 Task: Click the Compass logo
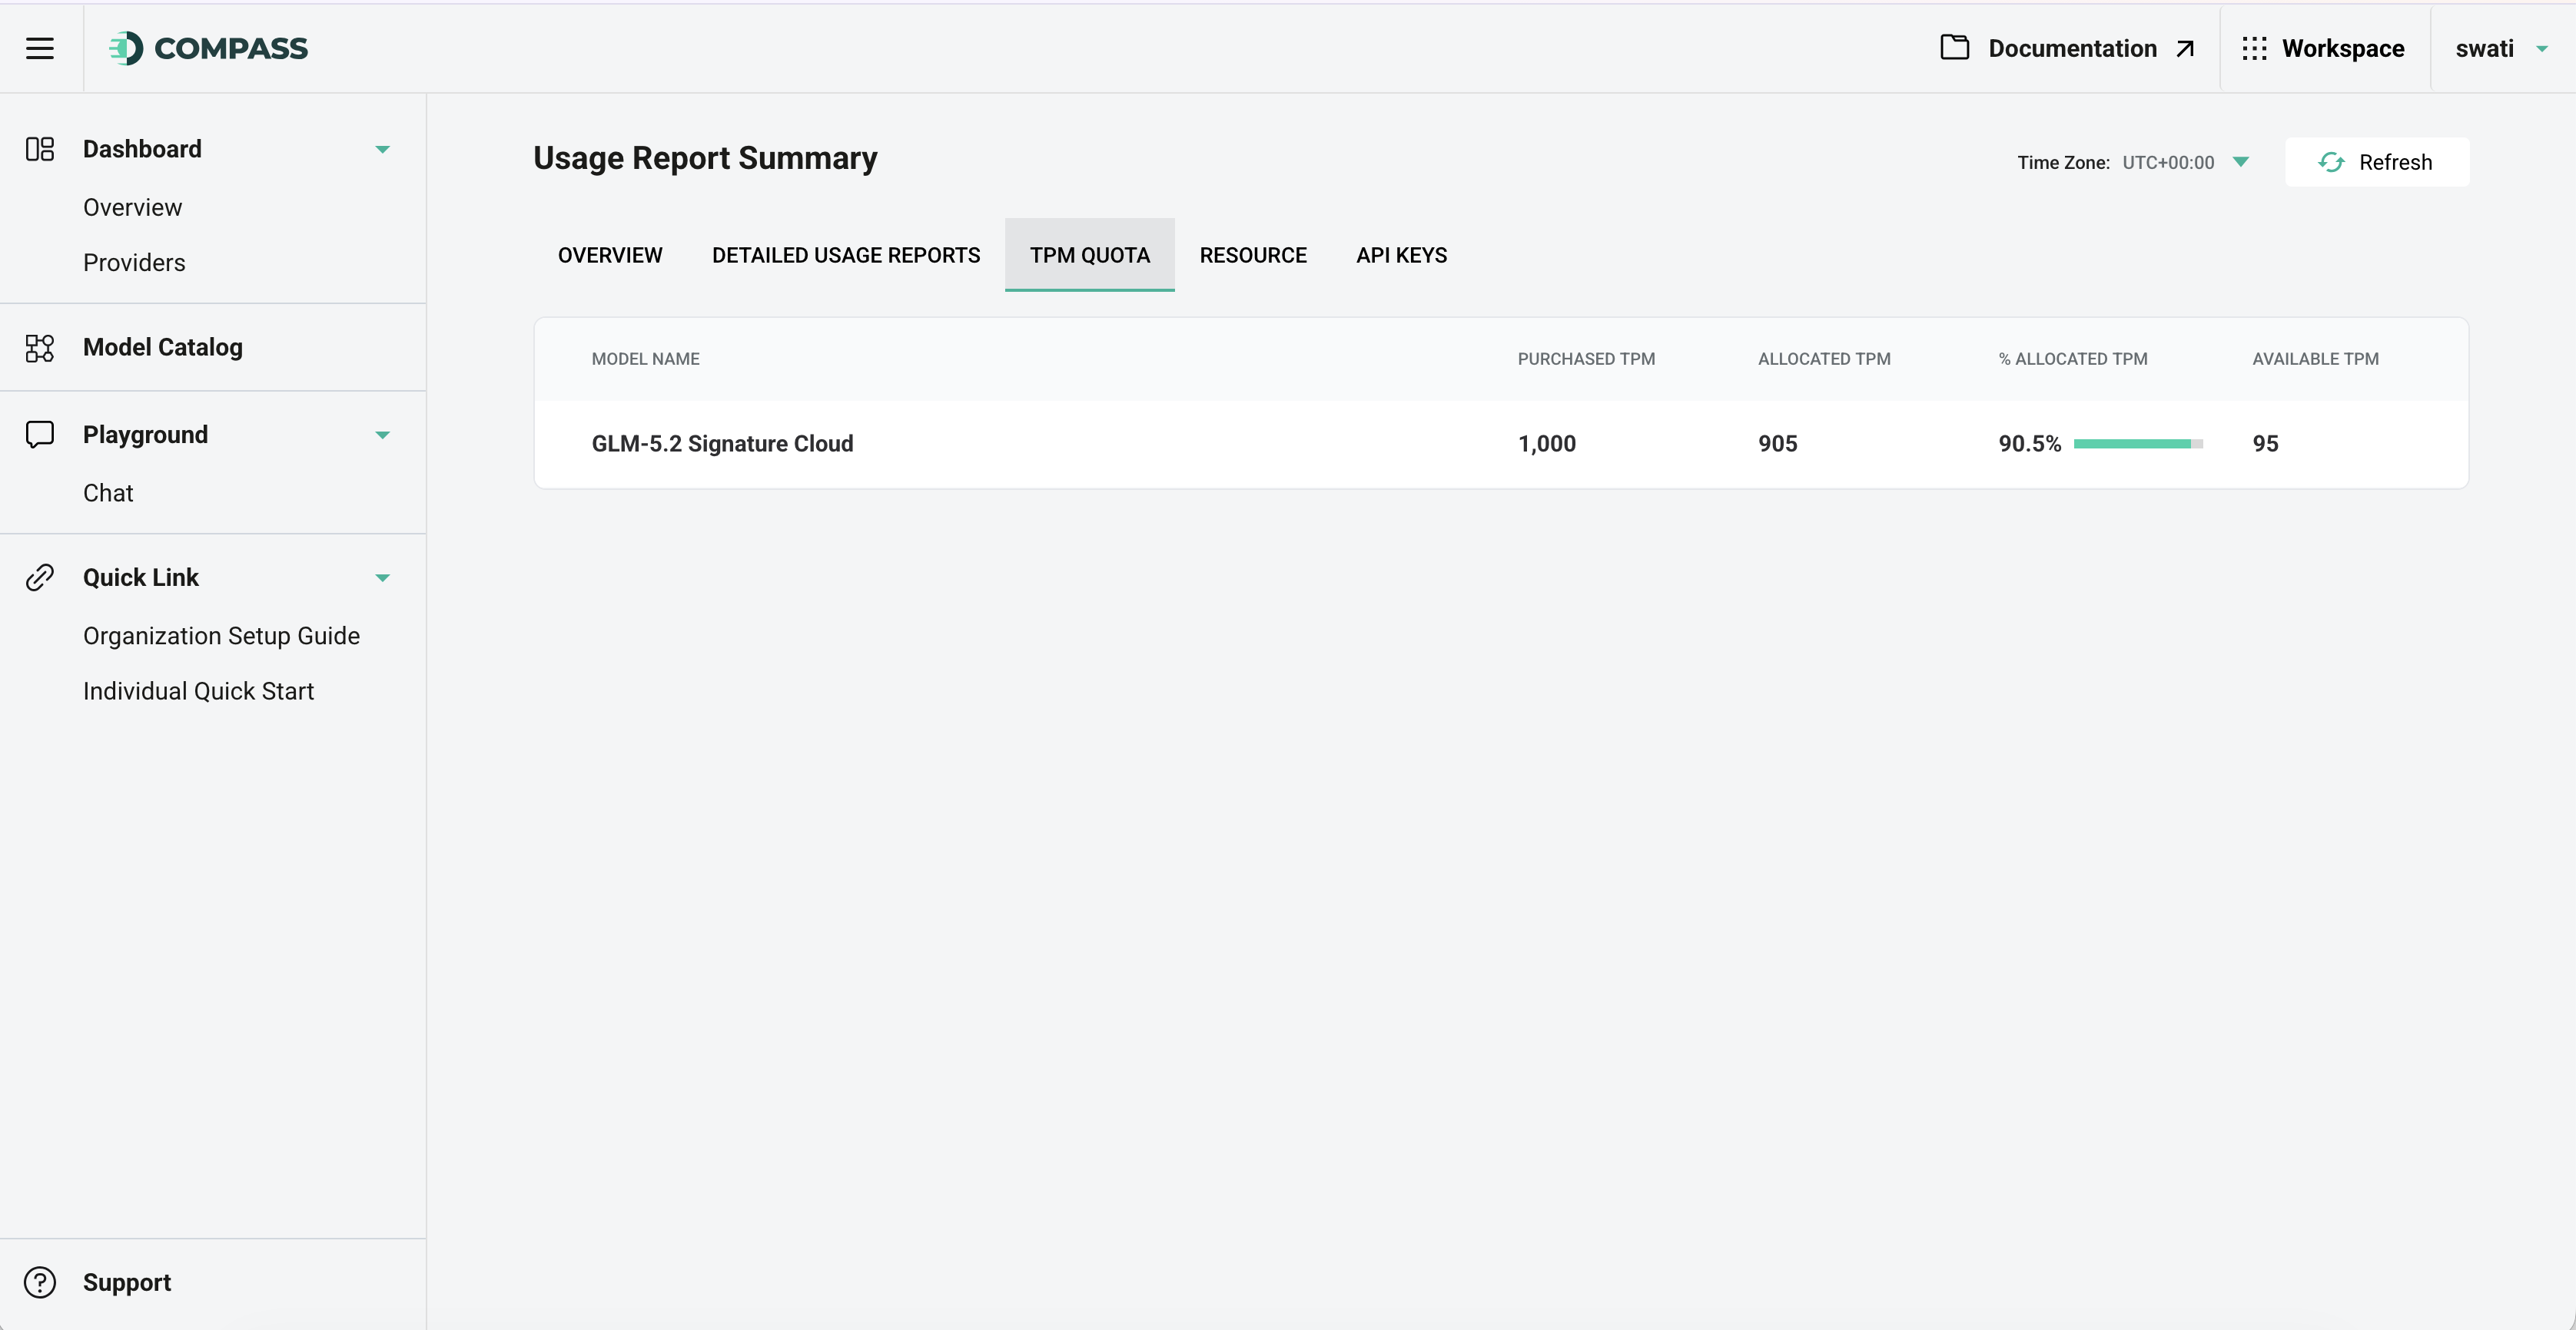click(x=208, y=48)
